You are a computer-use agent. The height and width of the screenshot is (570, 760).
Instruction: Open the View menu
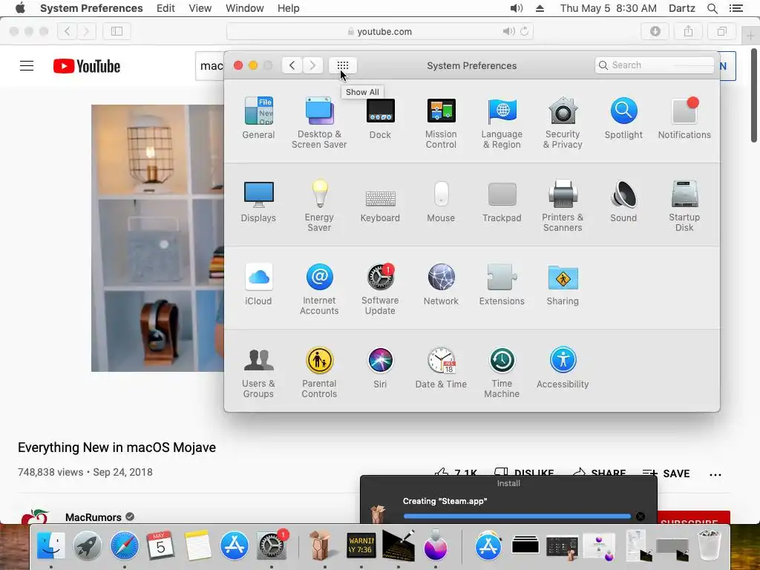pyautogui.click(x=200, y=8)
